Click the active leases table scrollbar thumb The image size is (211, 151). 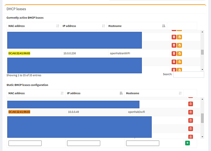tap(202, 52)
